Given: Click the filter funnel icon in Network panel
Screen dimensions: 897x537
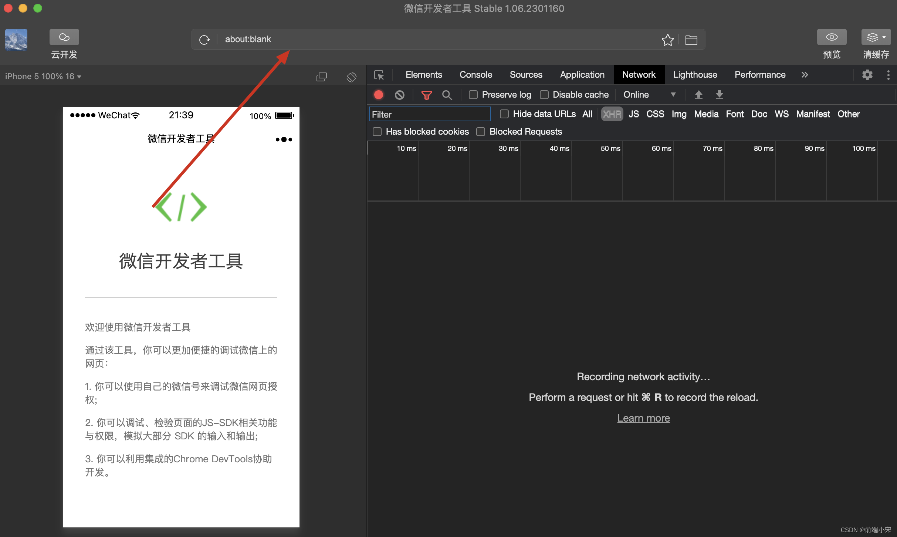Looking at the screenshot, I should point(426,95).
